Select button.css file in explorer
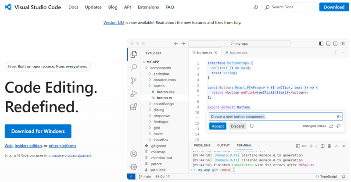The image size is (351, 182). click(165, 92)
